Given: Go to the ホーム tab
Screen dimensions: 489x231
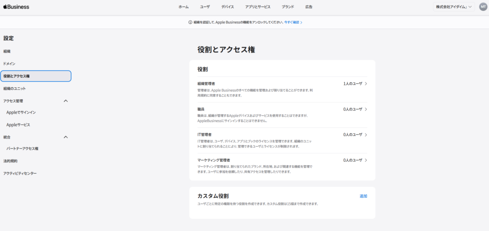Looking at the screenshot, I should coord(183,7).
